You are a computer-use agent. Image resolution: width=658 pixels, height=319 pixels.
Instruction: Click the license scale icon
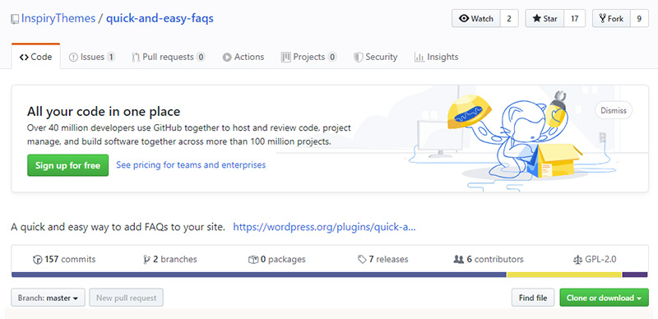578,260
